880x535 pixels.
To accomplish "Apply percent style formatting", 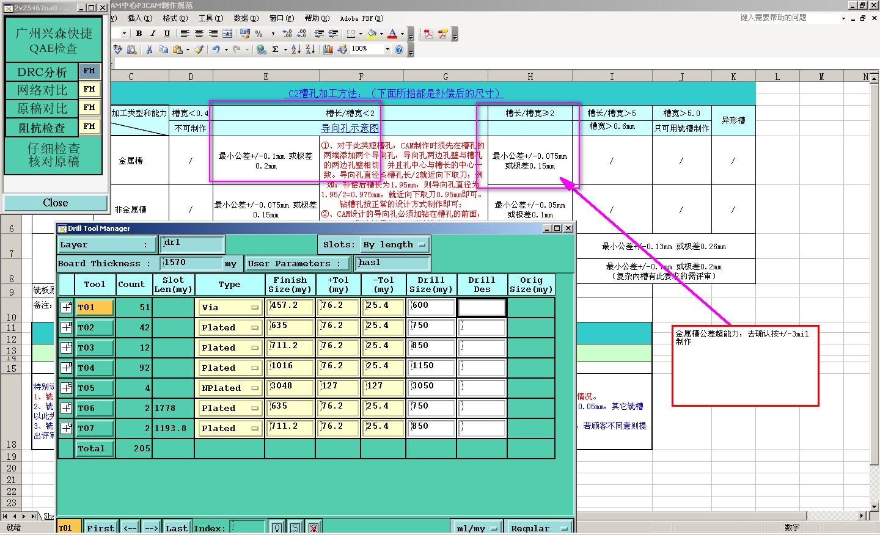I will click(259, 34).
